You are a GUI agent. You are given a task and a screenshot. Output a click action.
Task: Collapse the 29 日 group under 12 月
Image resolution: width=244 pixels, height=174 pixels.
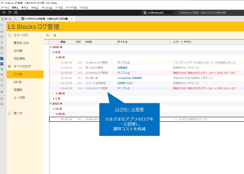pyautogui.click(x=57, y=114)
